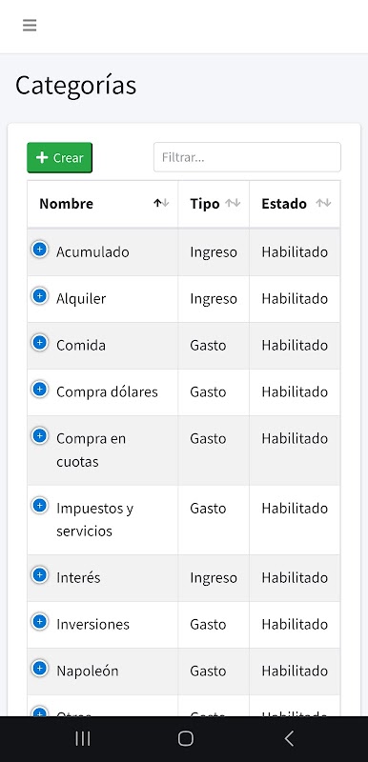Tap Android recent apps button
Image resolution: width=368 pixels, height=762 pixels.
[83, 739]
